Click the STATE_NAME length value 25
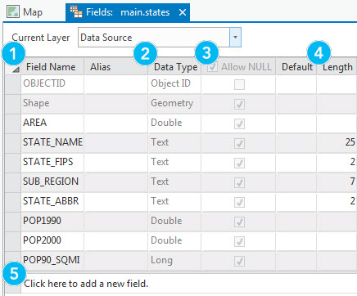Viewport: 357px width, 296px height. click(x=350, y=142)
